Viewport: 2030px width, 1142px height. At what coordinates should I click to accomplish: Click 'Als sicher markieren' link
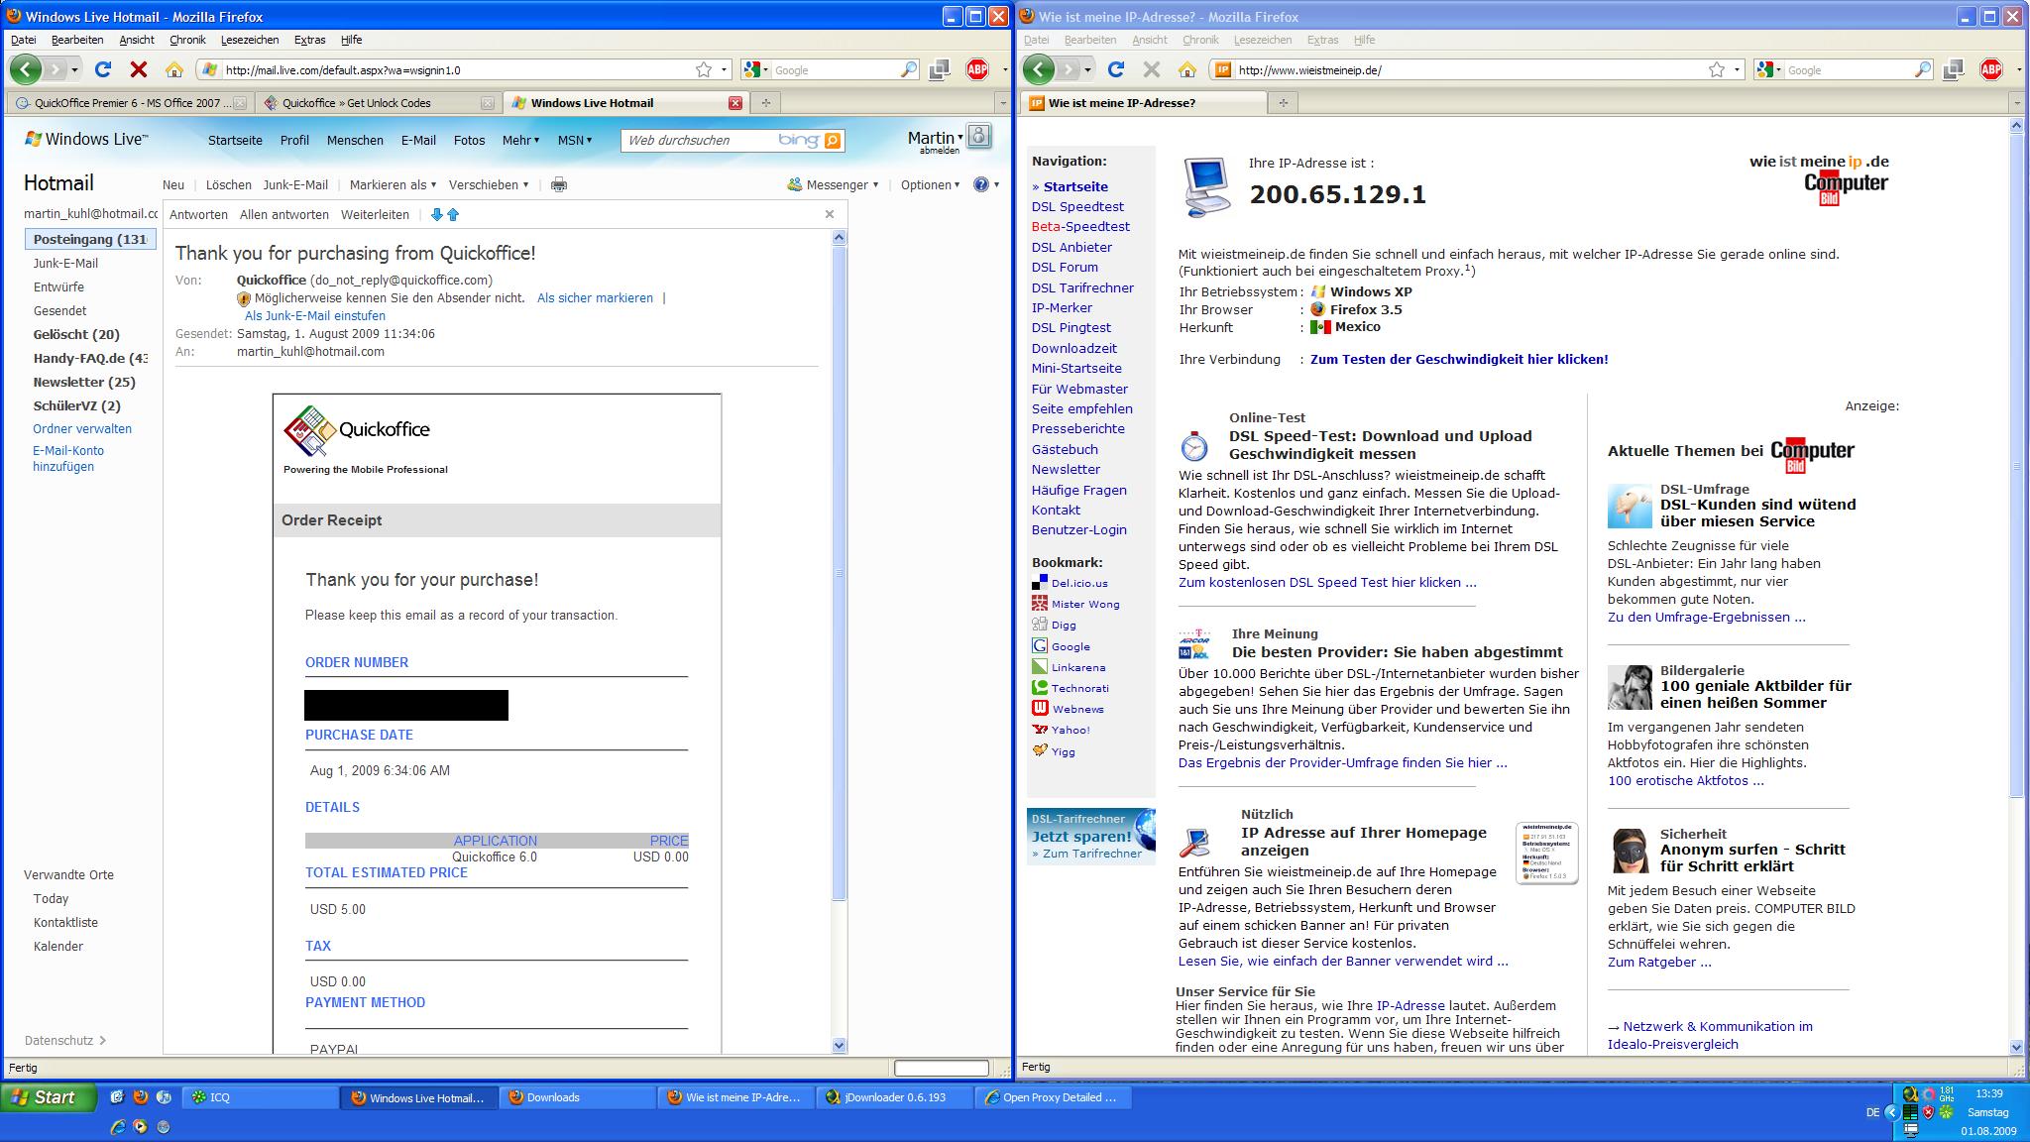(595, 297)
